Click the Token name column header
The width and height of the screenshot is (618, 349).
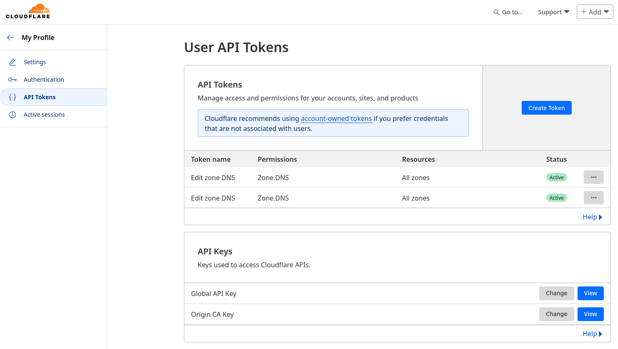click(x=211, y=159)
